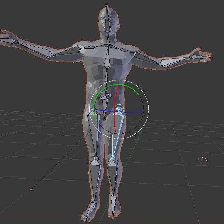Click the joint dot at the left fingertips

pos(212,57)
